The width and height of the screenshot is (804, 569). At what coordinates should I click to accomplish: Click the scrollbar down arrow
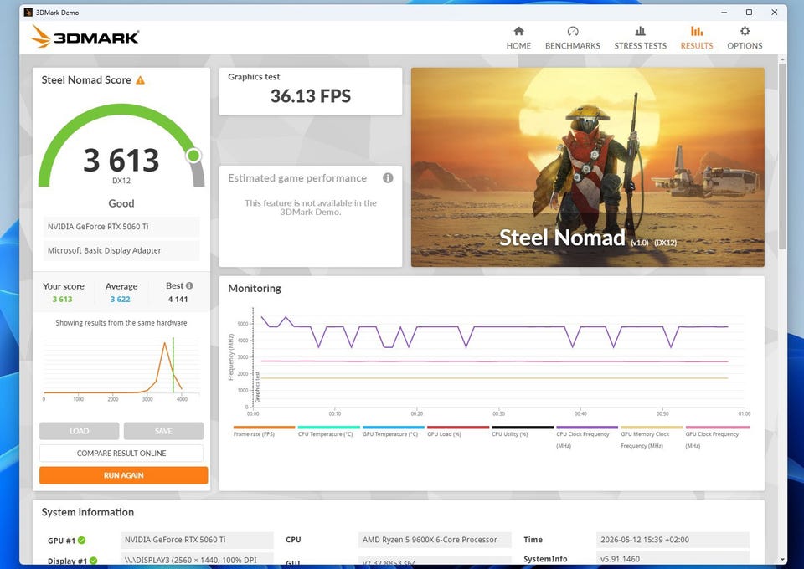(x=782, y=559)
